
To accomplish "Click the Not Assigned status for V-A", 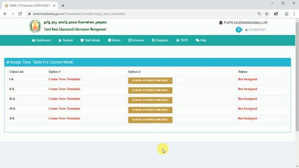I will [248, 119].
